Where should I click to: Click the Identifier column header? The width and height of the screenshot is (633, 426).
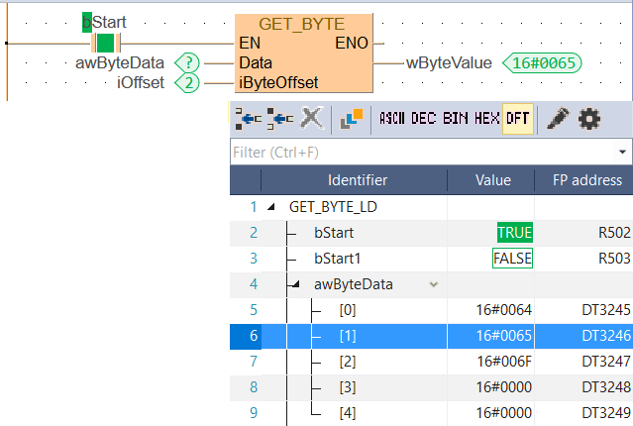tap(357, 180)
